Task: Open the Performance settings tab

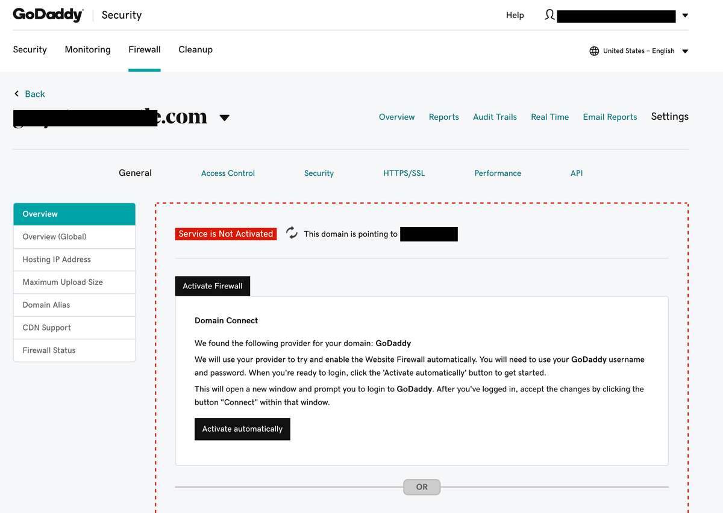Action: click(498, 173)
